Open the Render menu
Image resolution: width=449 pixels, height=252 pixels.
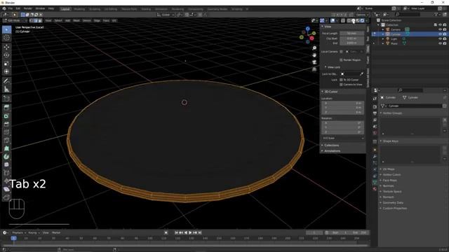[x=27, y=9]
